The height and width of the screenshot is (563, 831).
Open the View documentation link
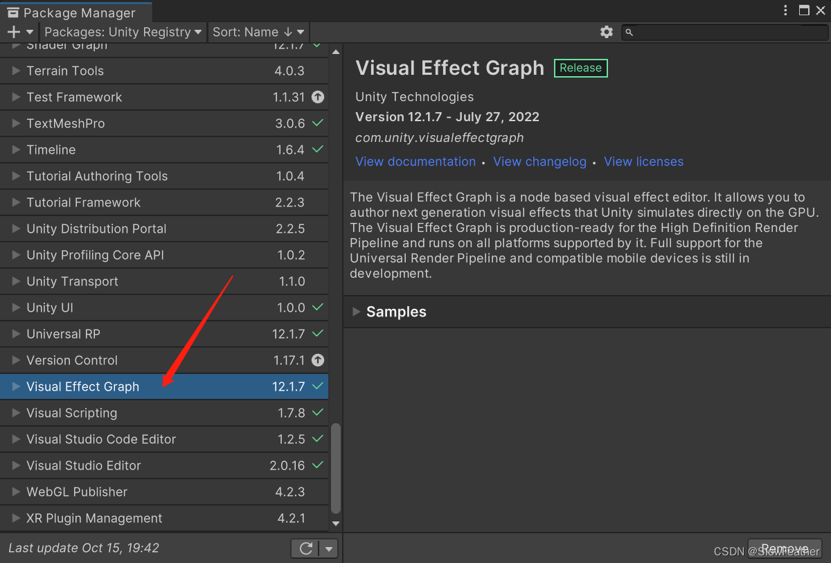[415, 161]
